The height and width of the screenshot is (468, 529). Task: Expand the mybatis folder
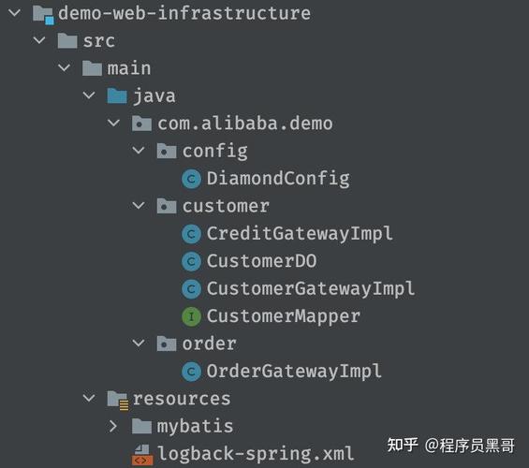(x=113, y=427)
